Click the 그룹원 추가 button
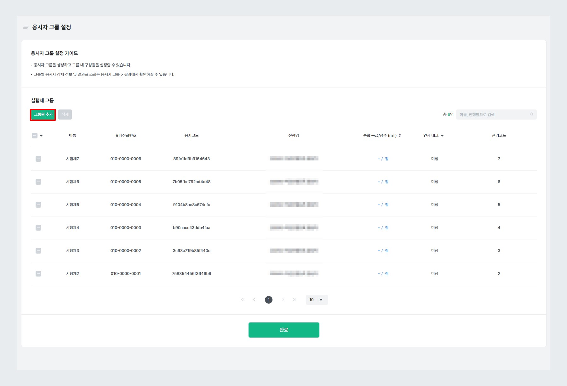 pyautogui.click(x=43, y=115)
